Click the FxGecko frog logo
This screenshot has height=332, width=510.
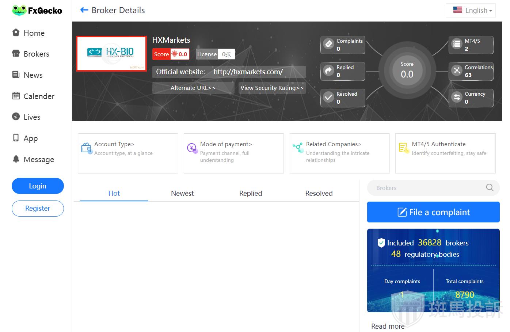19,10
